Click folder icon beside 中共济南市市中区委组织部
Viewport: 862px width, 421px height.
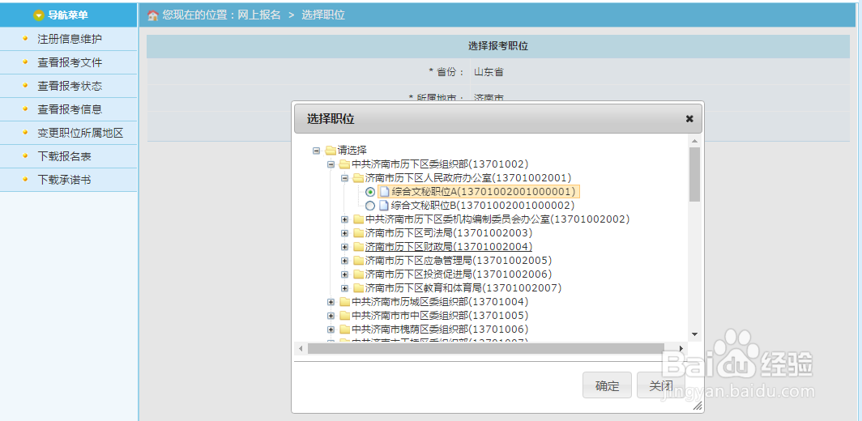pyautogui.click(x=344, y=316)
